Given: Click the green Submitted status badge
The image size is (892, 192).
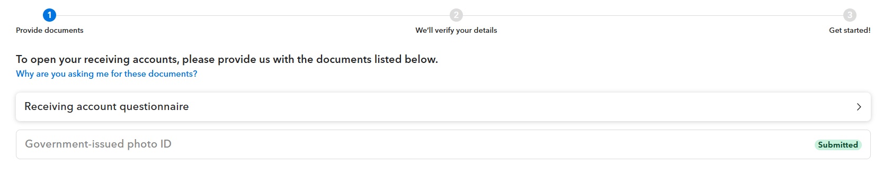Looking at the screenshot, I should pos(838,145).
